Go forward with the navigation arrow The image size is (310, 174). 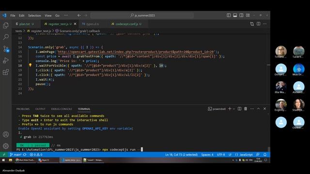tap(86, 15)
